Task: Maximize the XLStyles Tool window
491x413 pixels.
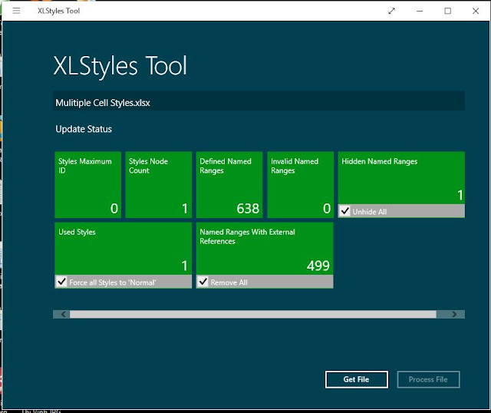Action: tap(448, 11)
